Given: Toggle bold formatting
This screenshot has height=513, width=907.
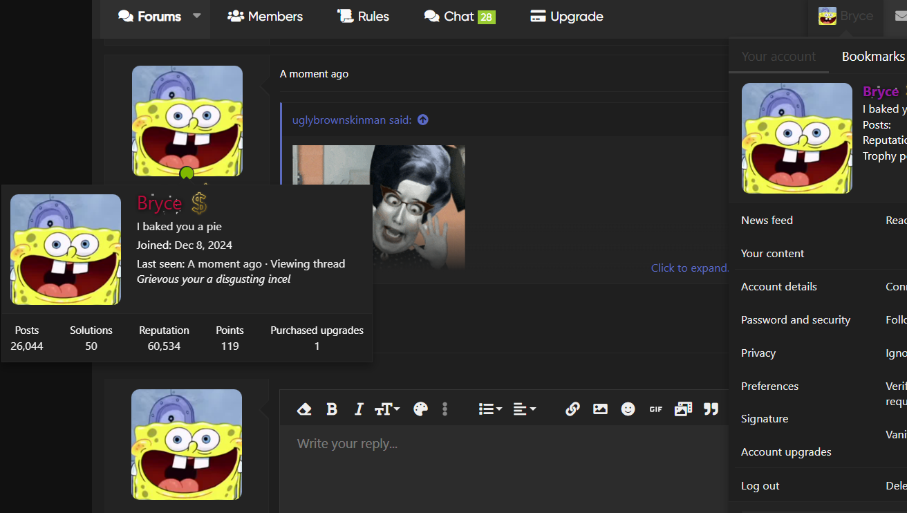Looking at the screenshot, I should [332, 409].
